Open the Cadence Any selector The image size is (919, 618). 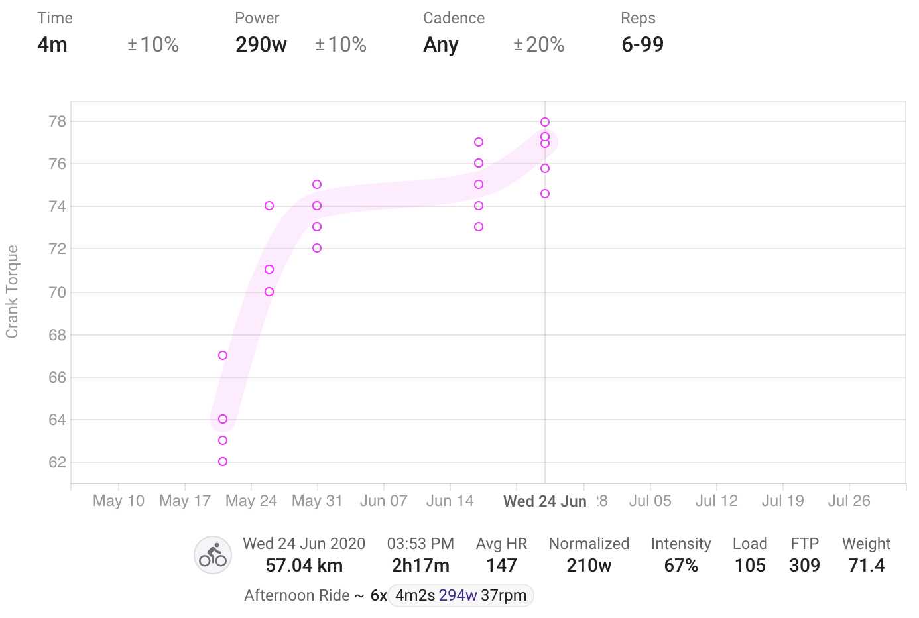pyautogui.click(x=441, y=45)
